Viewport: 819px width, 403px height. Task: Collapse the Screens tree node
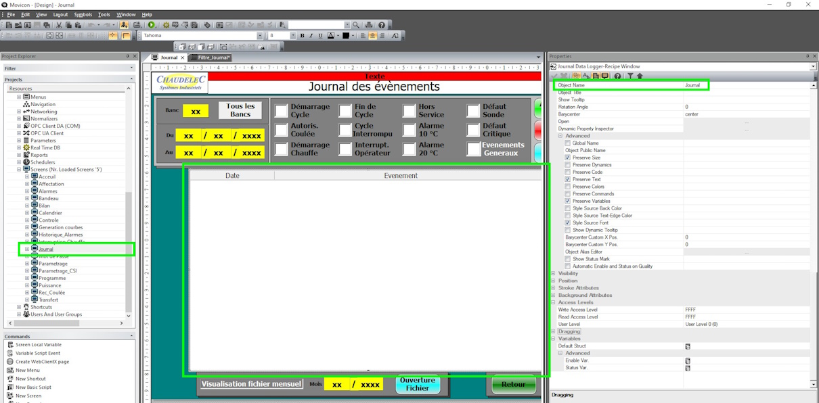(x=20, y=170)
